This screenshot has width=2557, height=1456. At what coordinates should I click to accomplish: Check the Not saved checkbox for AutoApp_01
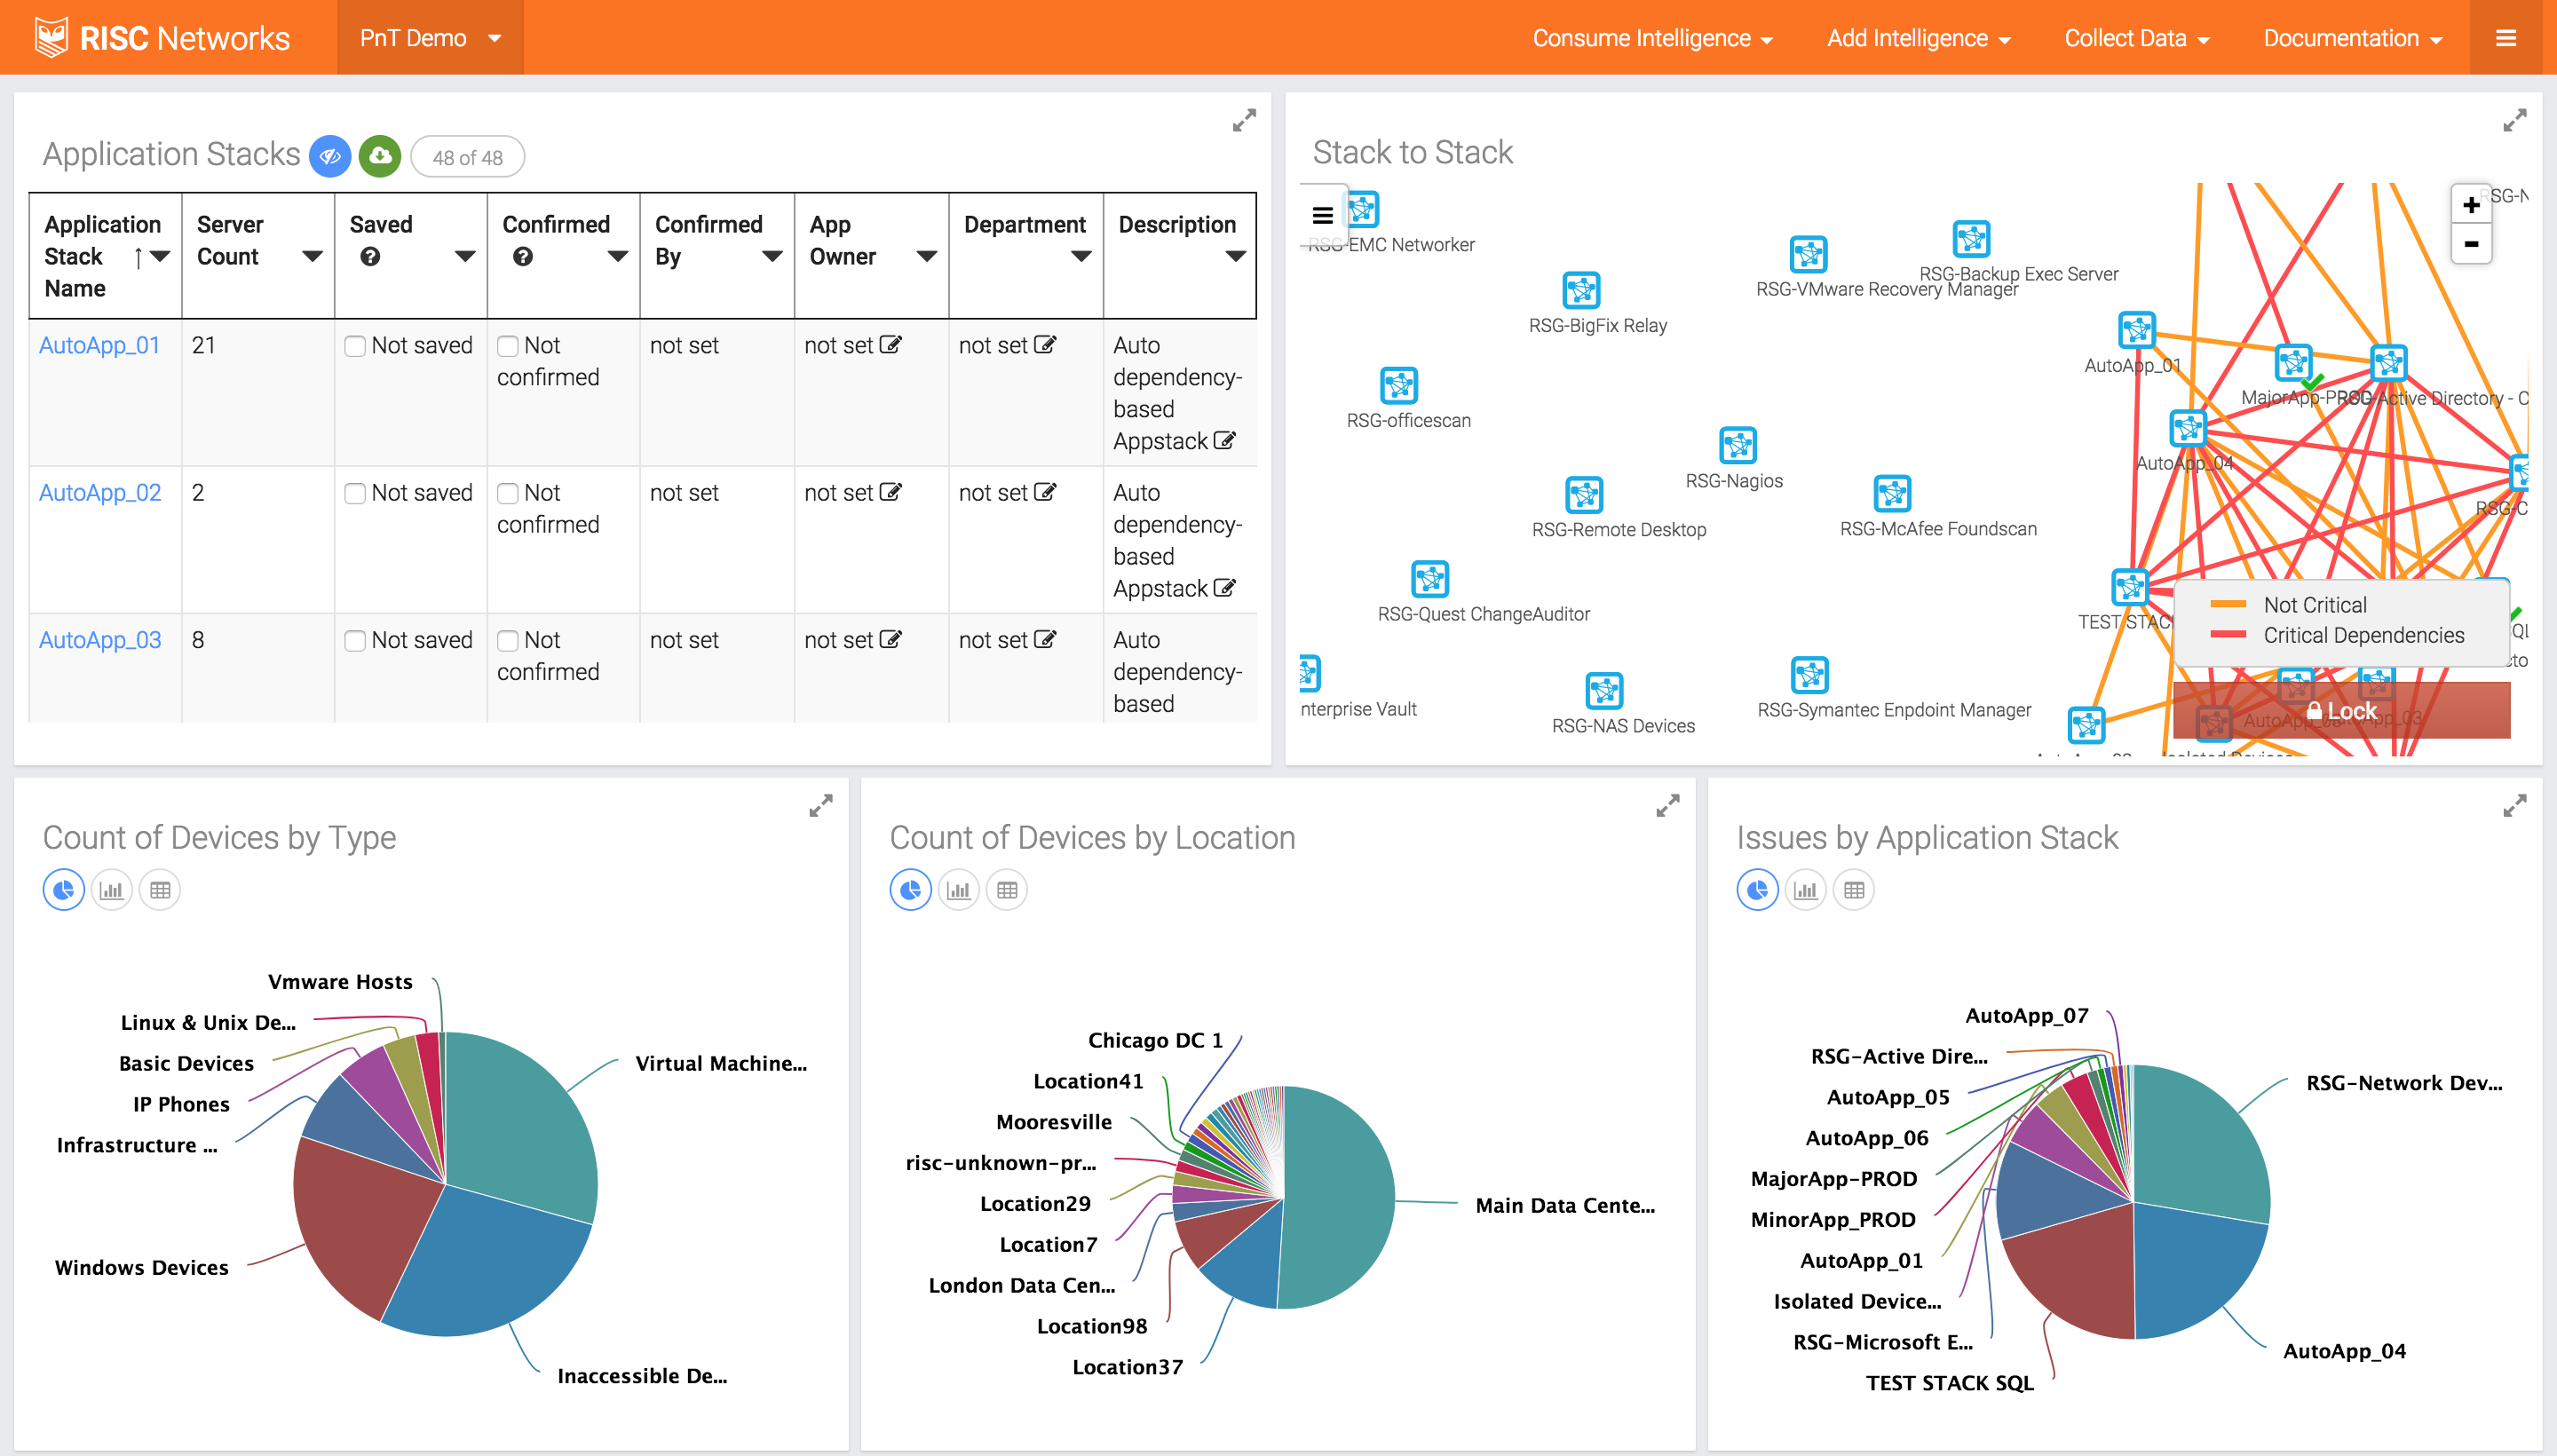point(354,345)
